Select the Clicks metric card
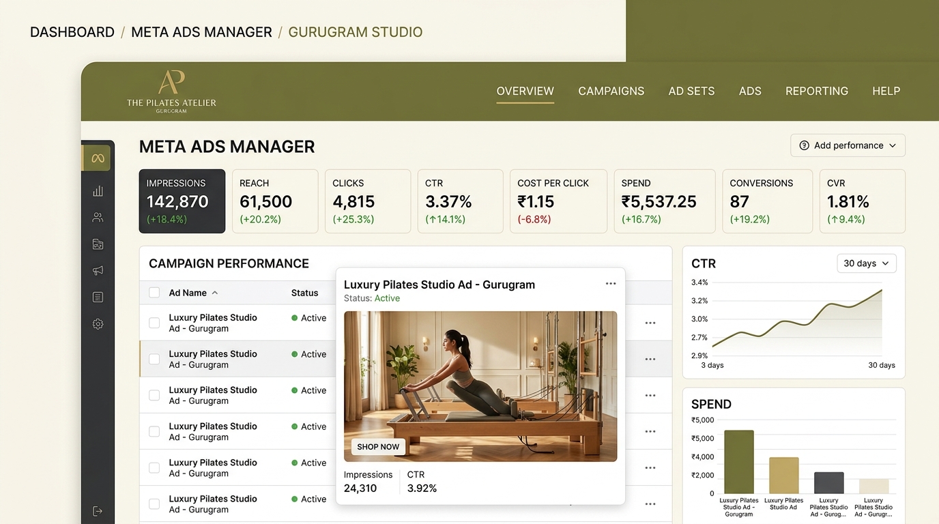This screenshot has height=524, width=939. 368,201
